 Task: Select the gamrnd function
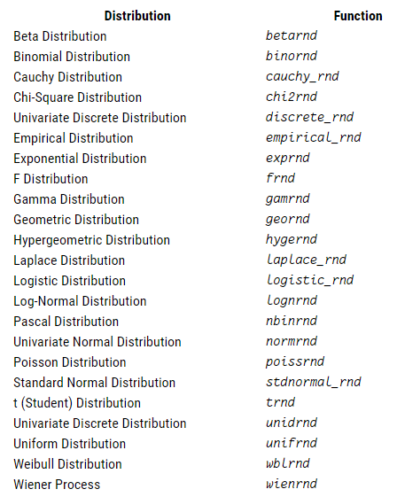point(288,199)
